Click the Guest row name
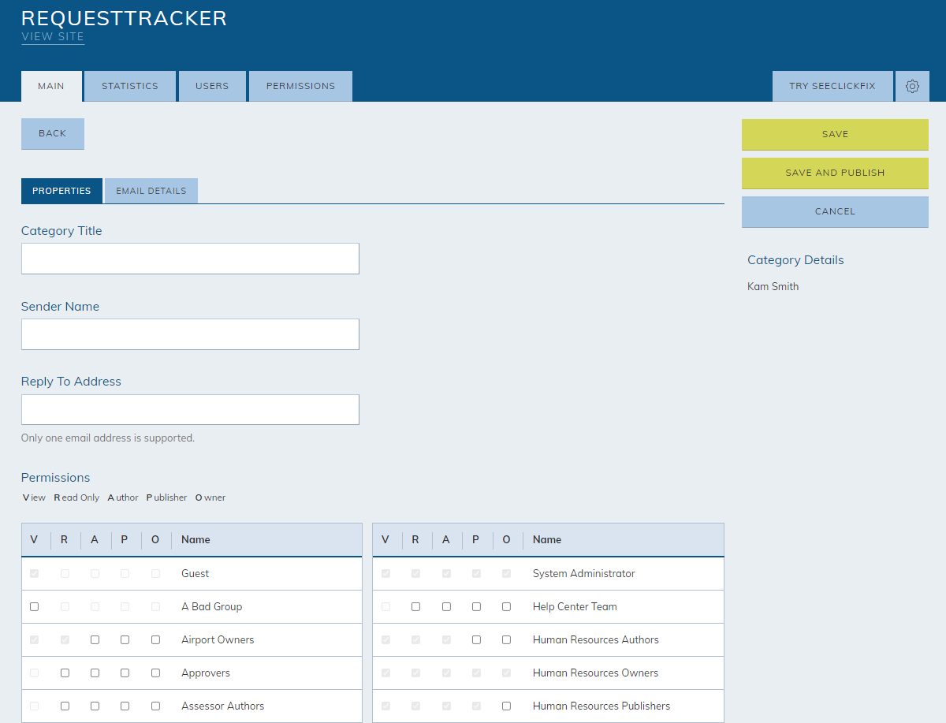This screenshot has height=723, width=946. coord(195,574)
